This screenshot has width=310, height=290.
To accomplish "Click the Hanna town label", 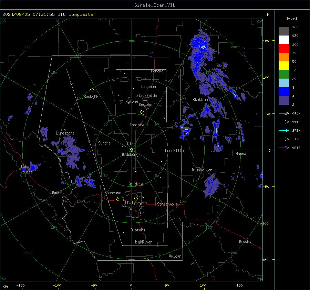I will (241, 154).
